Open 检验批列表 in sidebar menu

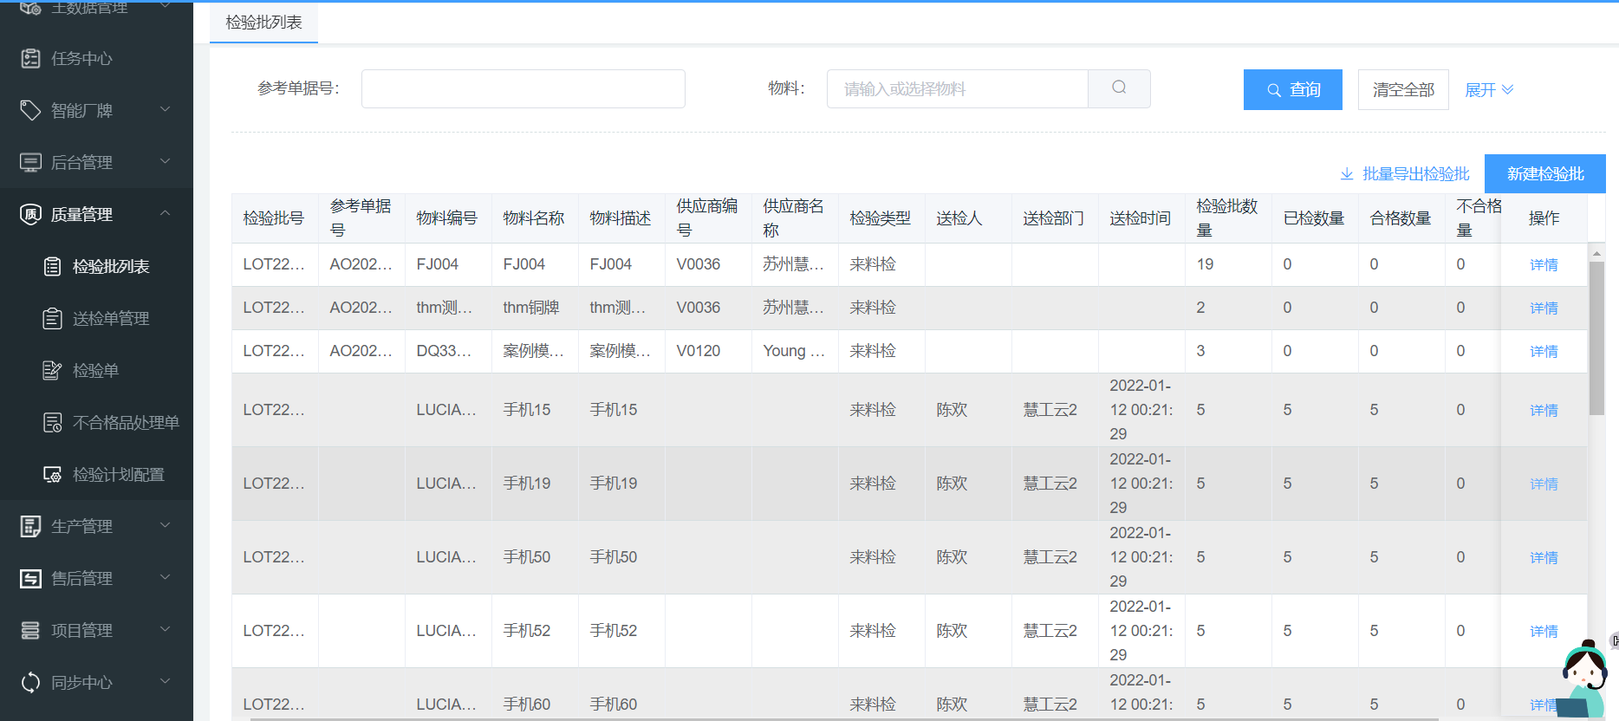click(x=111, y=266)
